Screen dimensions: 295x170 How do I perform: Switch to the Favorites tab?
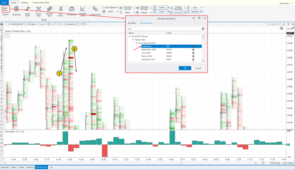[132, 24]
